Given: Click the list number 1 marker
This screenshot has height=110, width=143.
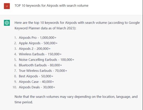Looking at the screenshot, I should pos(15,38).
